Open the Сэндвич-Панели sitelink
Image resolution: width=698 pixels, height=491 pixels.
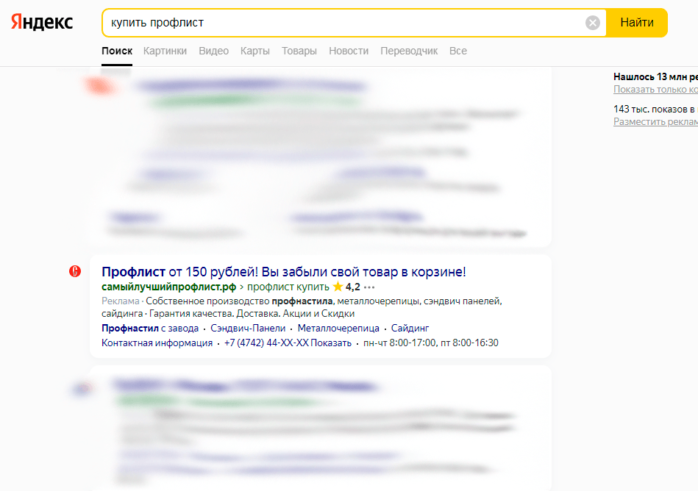pos(248,329)
